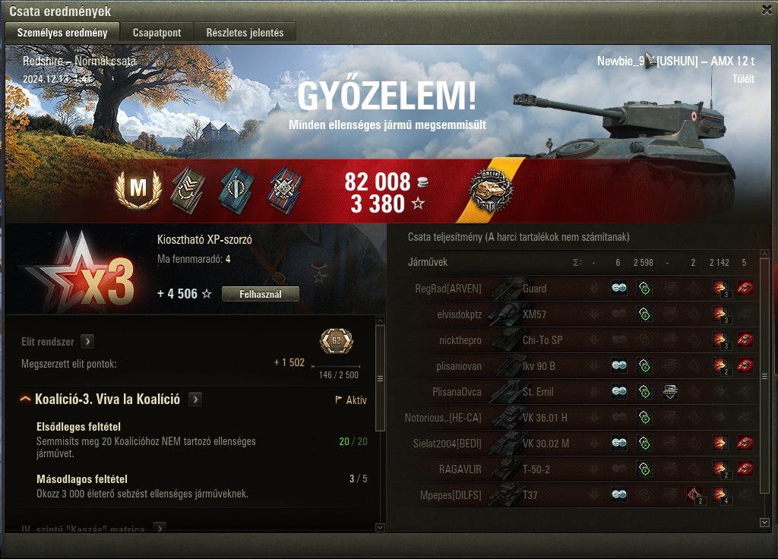Expand the IV. szintű Kaszás matrica arrow
Screen dimensions: 778x559
160,529
